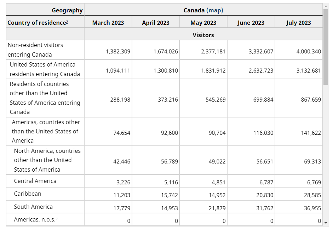The image size is (333, 230).
Task: Click the Non-resident visitors entering Canada label
Action: (35, 50)
